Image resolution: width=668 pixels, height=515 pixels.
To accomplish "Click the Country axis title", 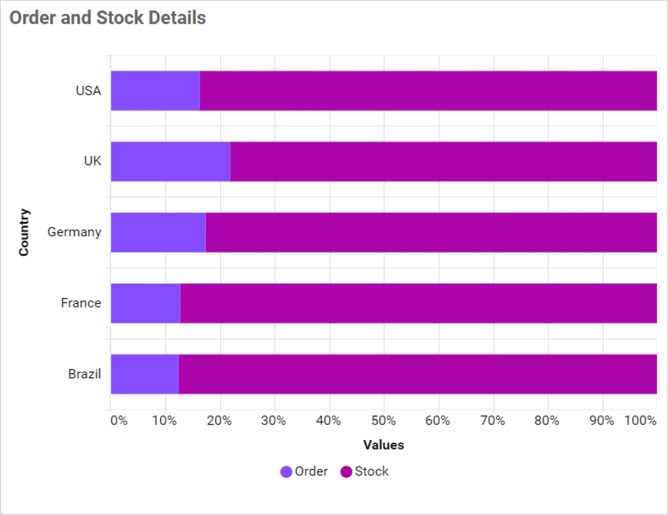I will 23,232.
